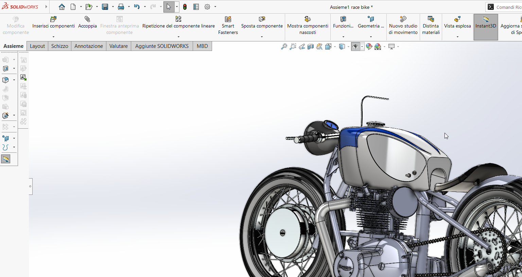Click the Zoom to fit magnifier icon
This screenshot has height=277, width=522.
[284, 47]
